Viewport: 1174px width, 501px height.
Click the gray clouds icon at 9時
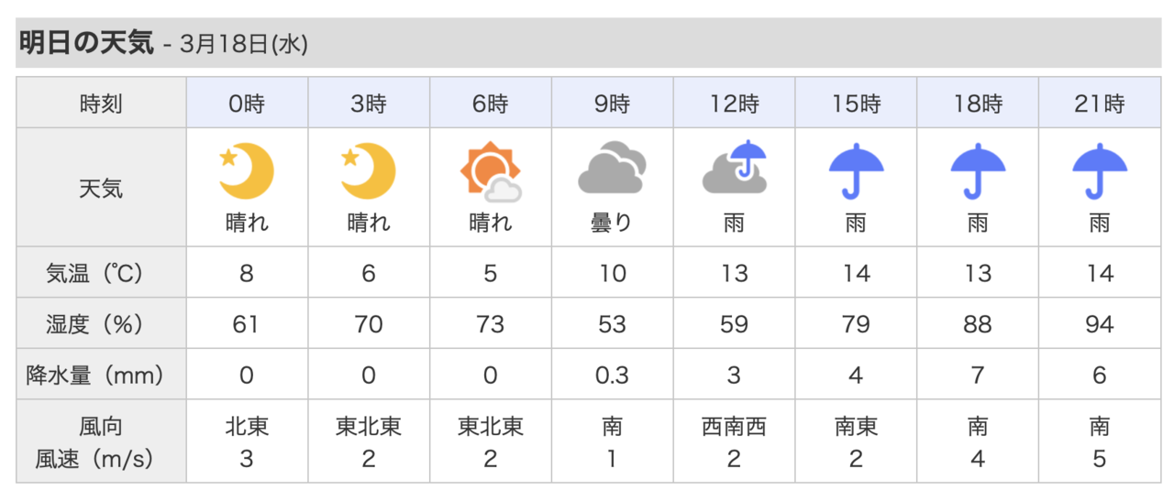tap(612, 169)
